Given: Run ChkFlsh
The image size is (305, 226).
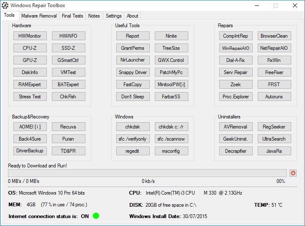Looking at the screenshot, I should pos(69,97).
